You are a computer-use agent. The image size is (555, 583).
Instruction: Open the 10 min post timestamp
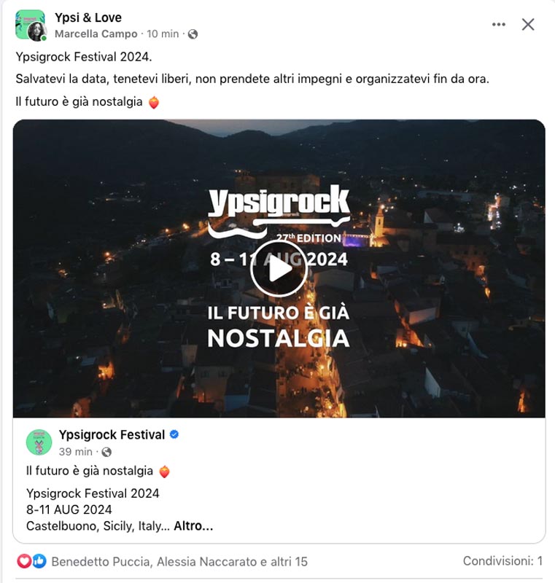pos(163,34)
